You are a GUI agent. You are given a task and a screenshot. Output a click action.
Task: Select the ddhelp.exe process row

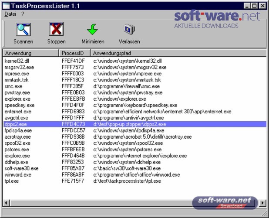135,162
